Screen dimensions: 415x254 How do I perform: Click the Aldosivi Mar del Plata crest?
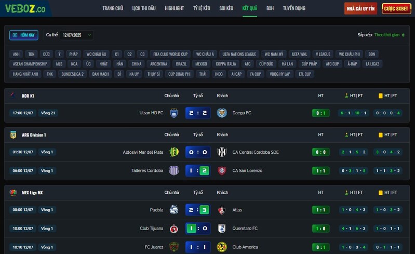174,152
